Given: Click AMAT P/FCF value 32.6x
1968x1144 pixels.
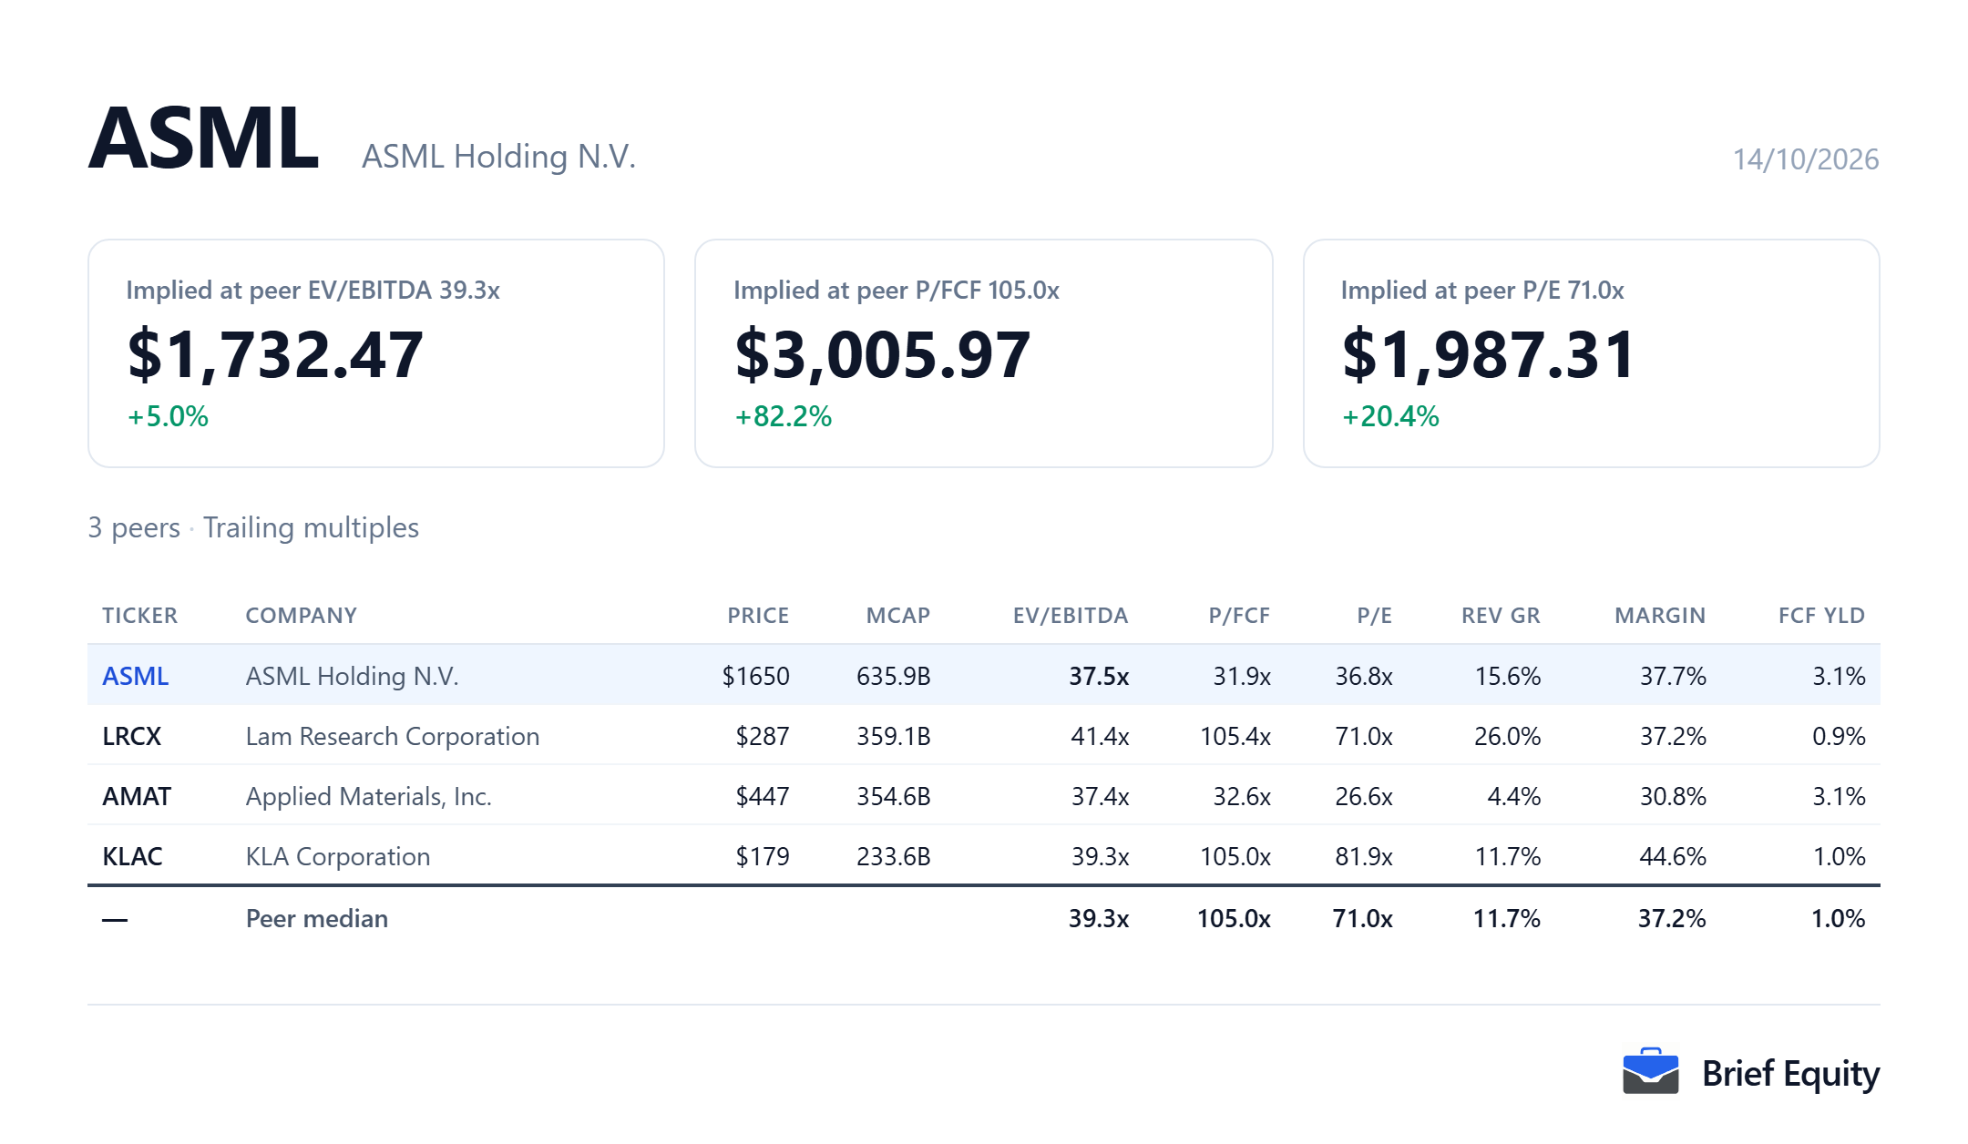Looking at the screenshot, I should [1242, 796].
